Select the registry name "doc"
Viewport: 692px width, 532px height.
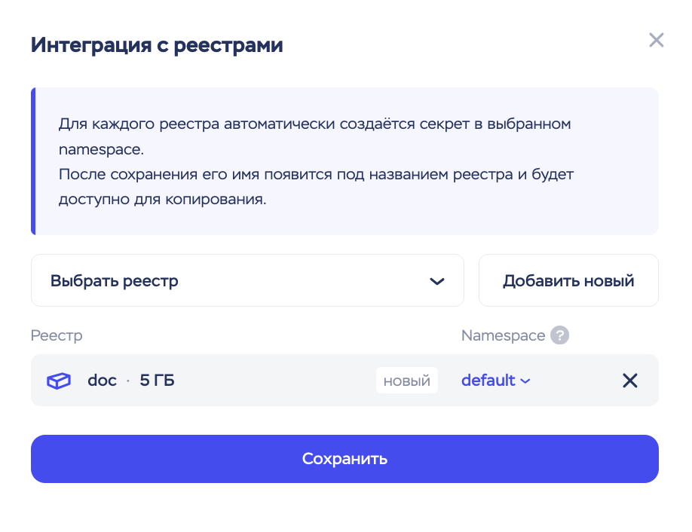point(102,381)
